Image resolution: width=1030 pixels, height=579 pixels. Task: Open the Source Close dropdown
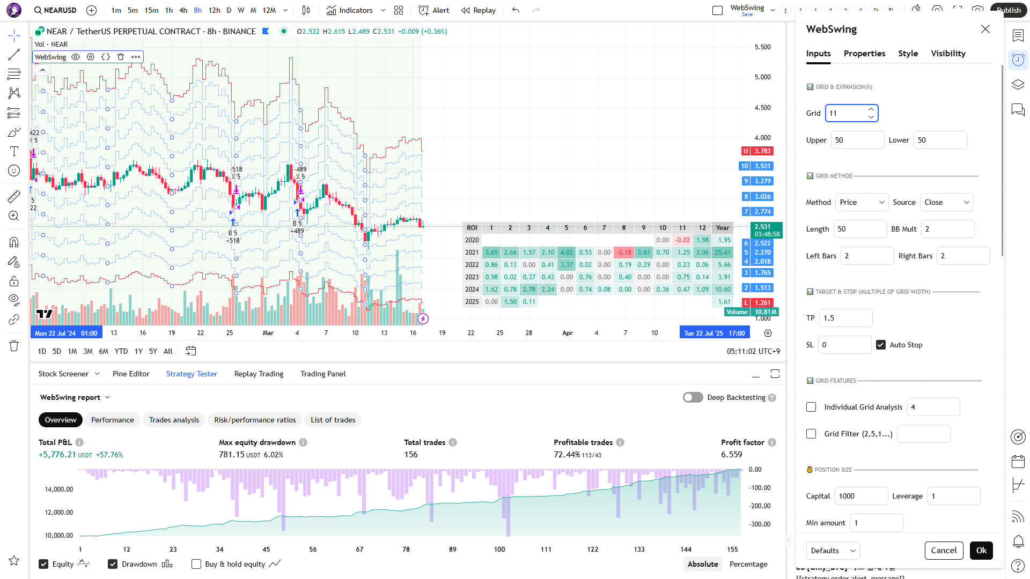pyautogui.click(x=946, y=202)
